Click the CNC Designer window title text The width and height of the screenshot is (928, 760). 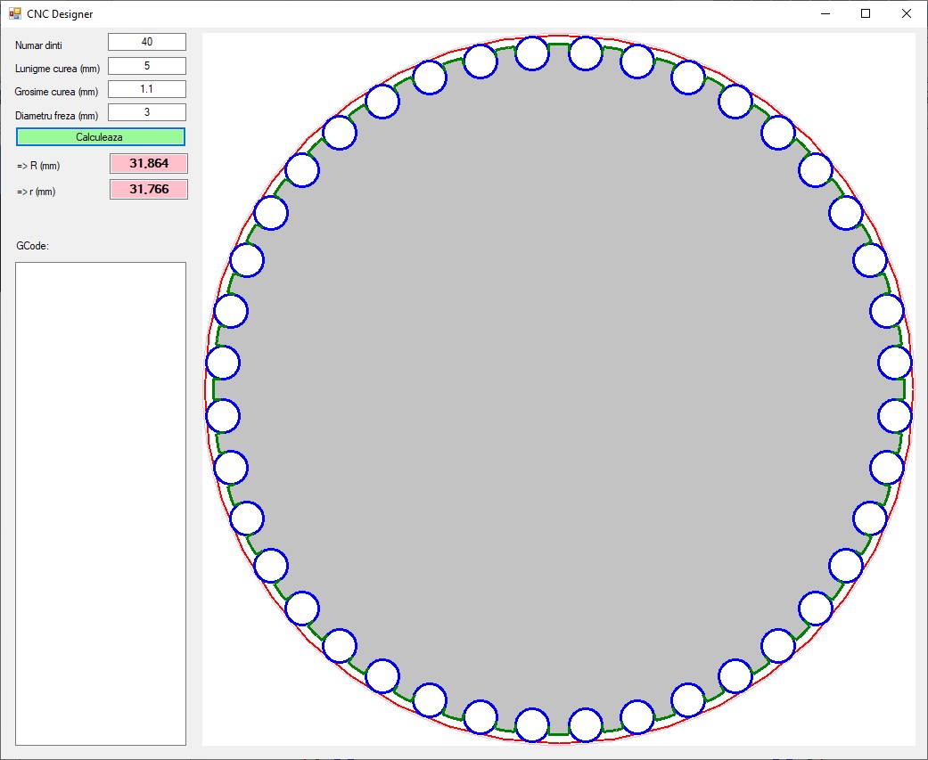click(x=60, y=14)
